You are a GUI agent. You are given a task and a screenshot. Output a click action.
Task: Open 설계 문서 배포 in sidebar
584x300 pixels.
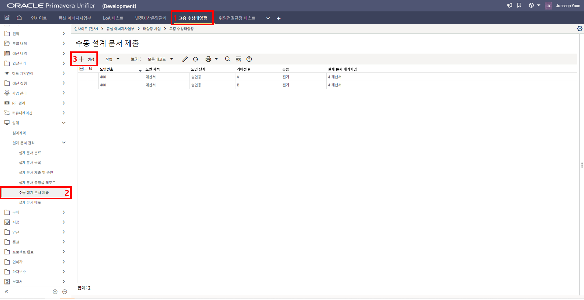[30, 203]
